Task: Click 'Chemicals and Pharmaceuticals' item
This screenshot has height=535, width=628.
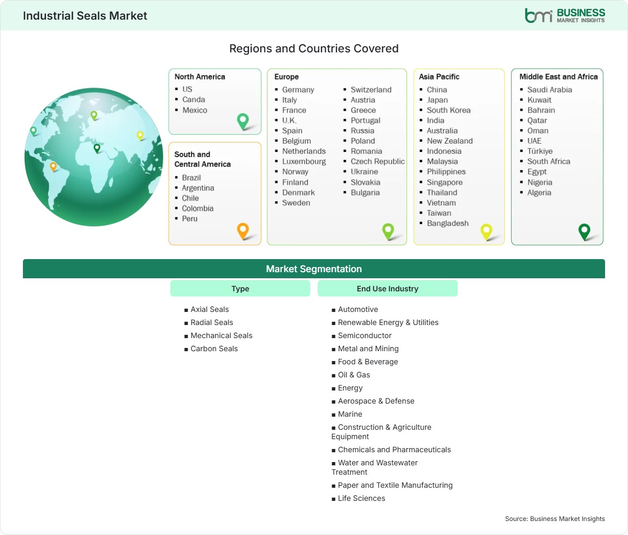Action: pyautogui.click(x=394, y=450)
